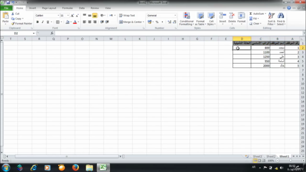
Task: Switch to the Formulas tab
Action: click(x=67, y=8)
